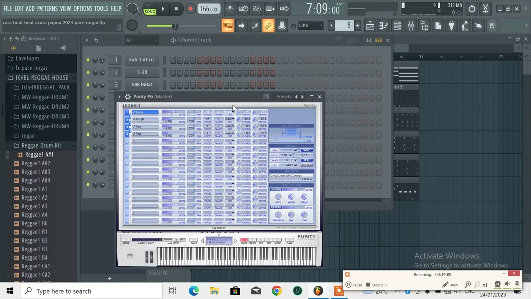Image resolution: width=531 pixels, height=299 pixels.
Task: Expand the Purity plugin title menu arrow
Action: [x=119, y=97]
